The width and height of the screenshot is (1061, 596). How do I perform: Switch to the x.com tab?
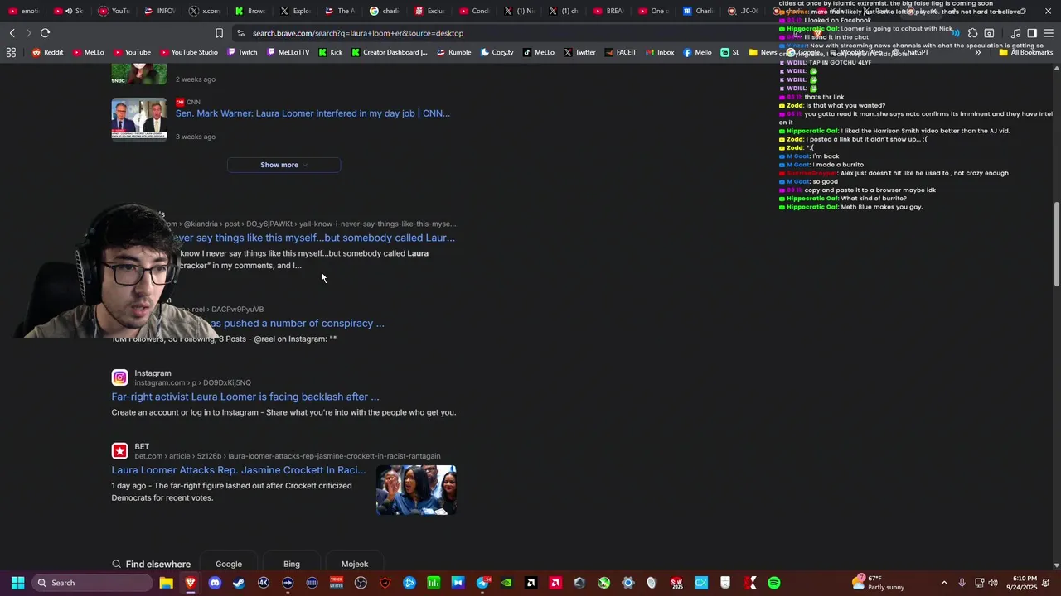tap(204, 11)
